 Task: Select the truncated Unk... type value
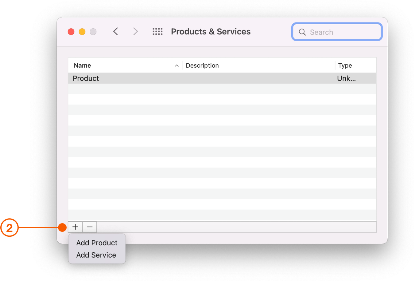point(346,78)
